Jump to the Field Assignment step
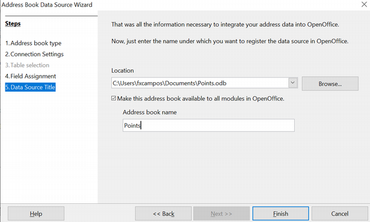The width and height of the screenshot is (370, 222). (31, 76)
